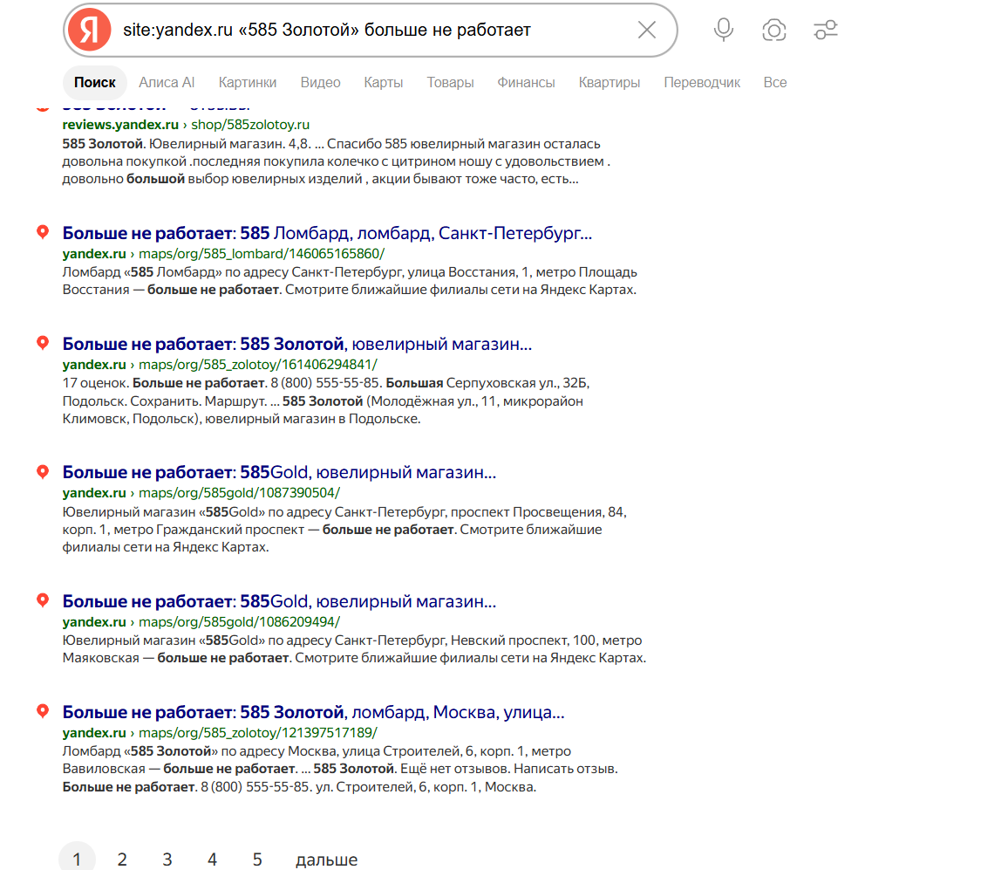Go to results page 4
This screenshot has height=870, width=1008.
212,859
